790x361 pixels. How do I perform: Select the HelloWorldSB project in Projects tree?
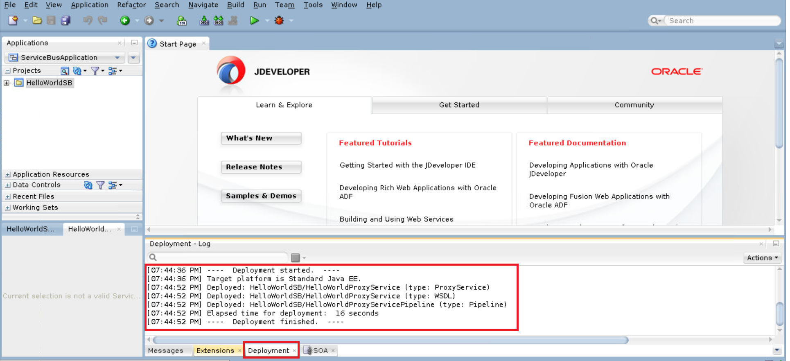coord(49,83)
